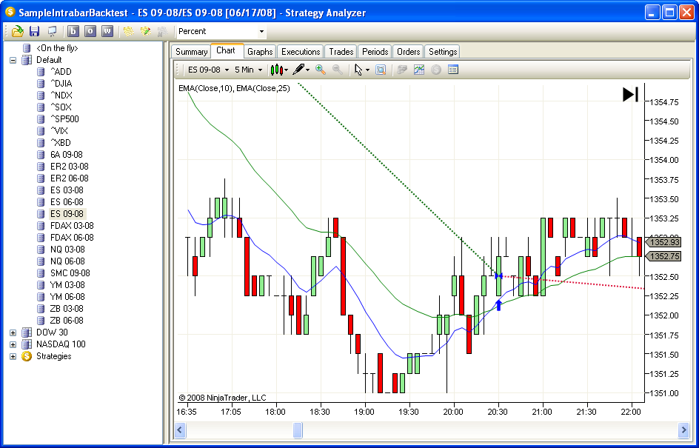Select the YM 03-08 instrument
Image resolution: width=699 pixels, height=448 pixels.
(67, 285)
